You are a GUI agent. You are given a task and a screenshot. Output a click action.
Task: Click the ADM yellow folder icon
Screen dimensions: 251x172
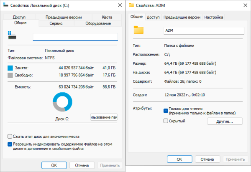click(138, 30)
